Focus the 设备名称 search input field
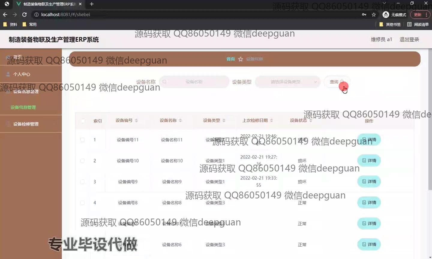The height and width of the screenshot is (259, 432). click(194, 82)
